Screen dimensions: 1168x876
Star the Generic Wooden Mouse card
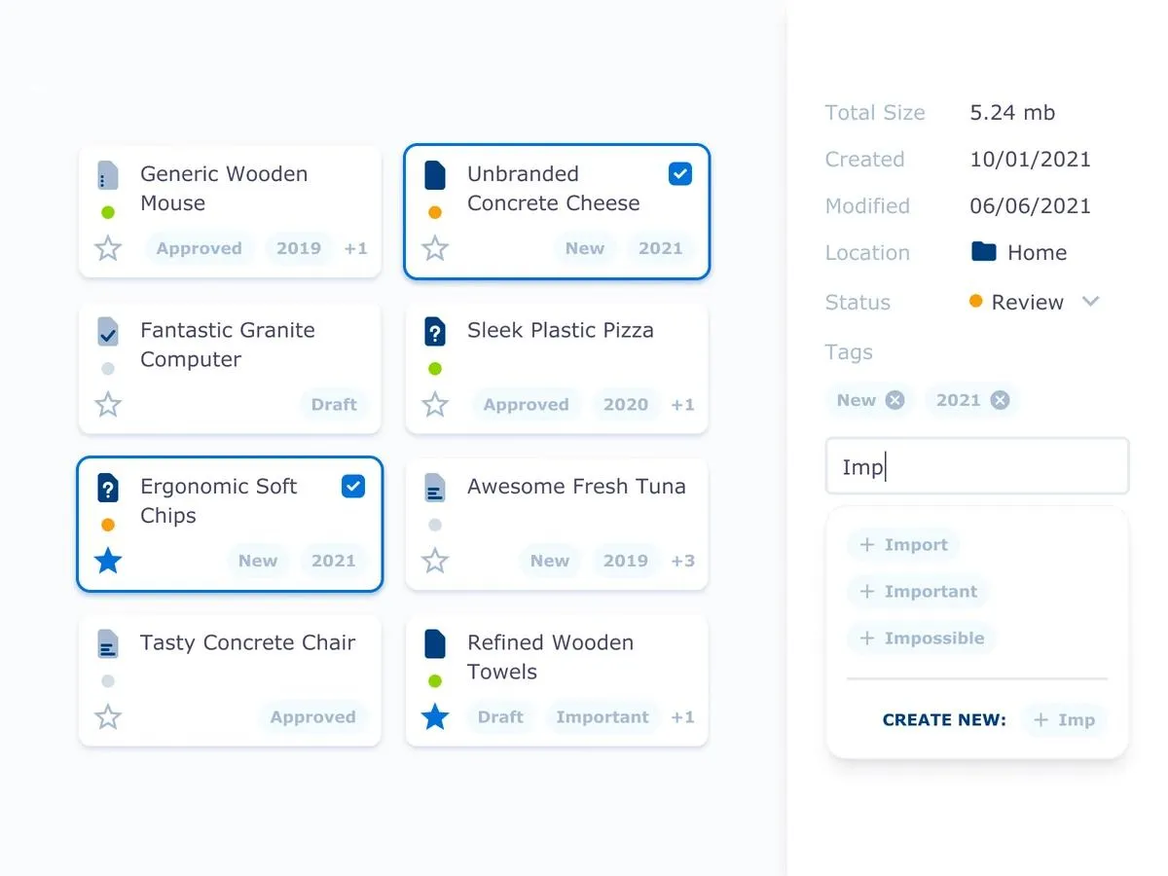pos(108,249)
